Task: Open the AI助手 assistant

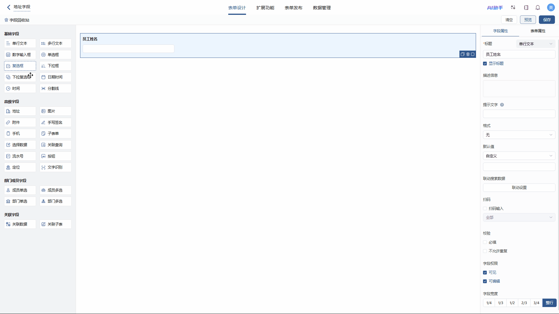Action: (495, 8)
